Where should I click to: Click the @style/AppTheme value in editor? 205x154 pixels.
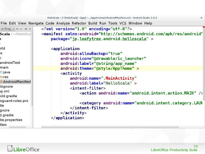pyautogui.click(x=114, y=68)
